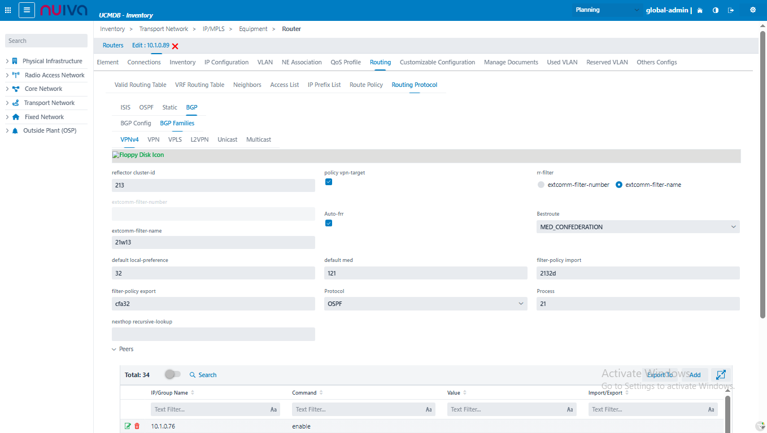Click the red delete icon for 10.1.0.76
Viewport: 767px width, 433px height.
[x=137, y=426]
